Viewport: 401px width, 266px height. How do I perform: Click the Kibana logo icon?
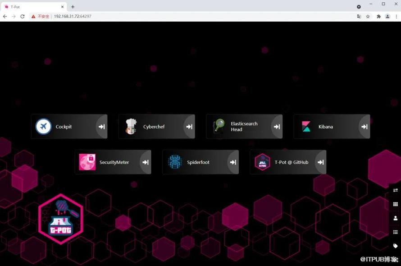coord(306,127)
